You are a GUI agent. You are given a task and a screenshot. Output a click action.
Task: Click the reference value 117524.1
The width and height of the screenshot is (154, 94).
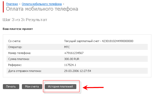pyautogui.click(x=70, y=65)
